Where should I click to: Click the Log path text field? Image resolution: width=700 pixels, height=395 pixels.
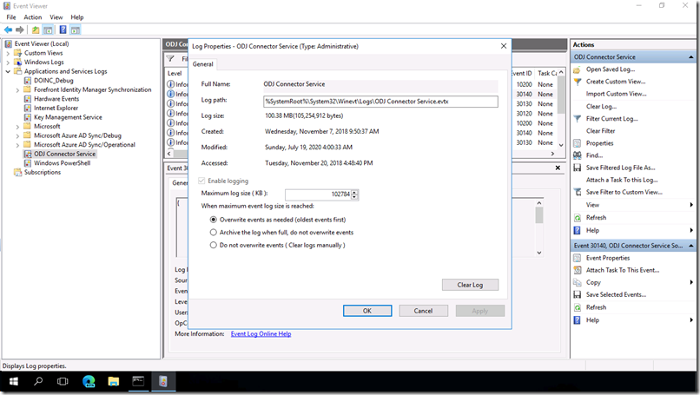(380, 102)
